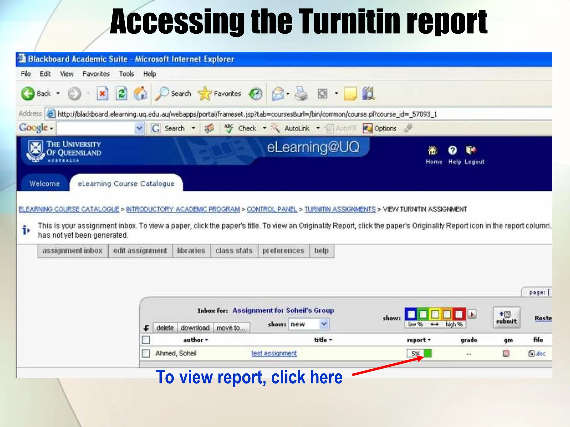This screenshot has width=570, height=427.
Task: Open the File menu
Action: (x=26, y=74)
